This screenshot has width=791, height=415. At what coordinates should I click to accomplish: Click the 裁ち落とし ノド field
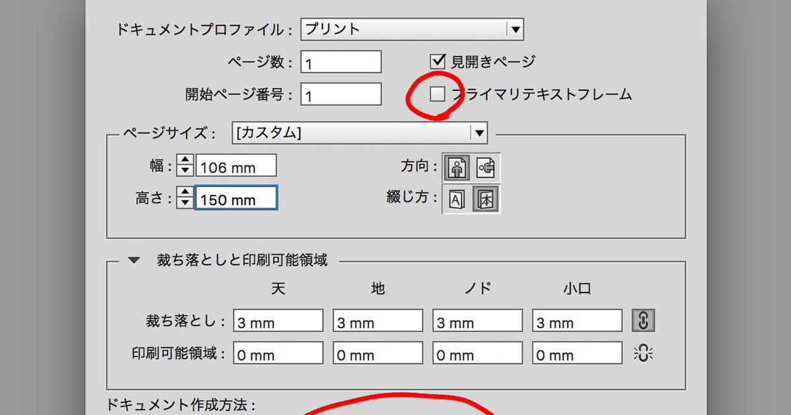click(x=477, y=321)
